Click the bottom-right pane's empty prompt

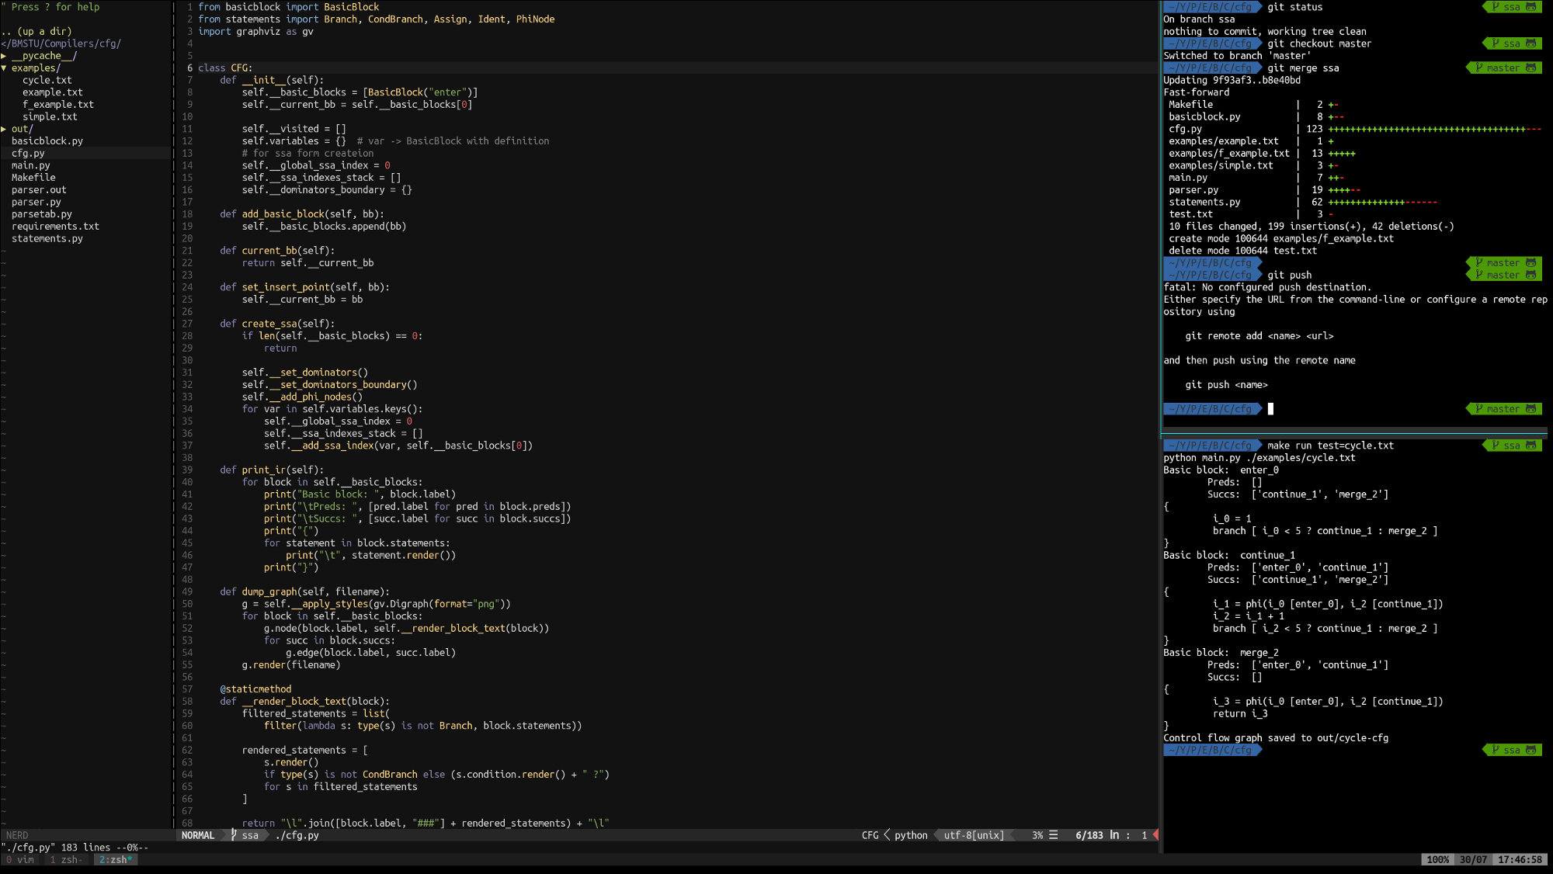(1212, 750)
